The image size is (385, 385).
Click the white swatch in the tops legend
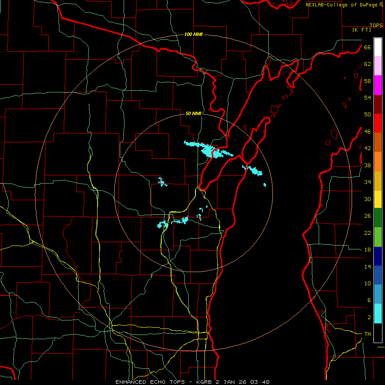click(x=378, y=47)
